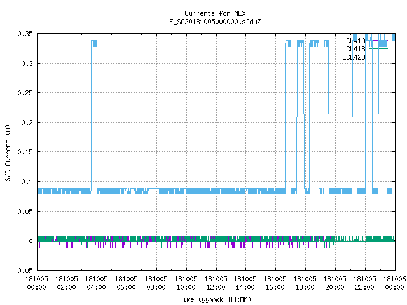This screenshot has width=407, height=305.
Task: Click the LCL42B legend label
Action: 354,57
